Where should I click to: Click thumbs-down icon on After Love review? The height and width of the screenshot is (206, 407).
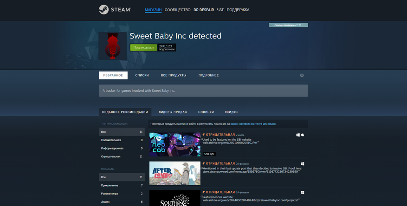tap(204, 163)
